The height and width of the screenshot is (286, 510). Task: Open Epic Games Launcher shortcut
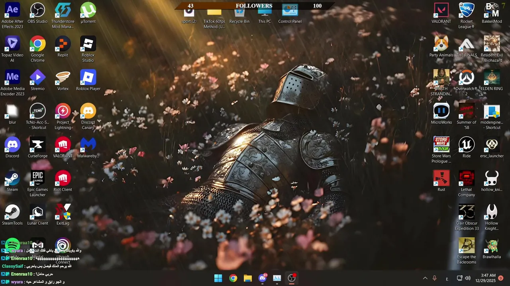pyautogui.click(x=37, y=184)
